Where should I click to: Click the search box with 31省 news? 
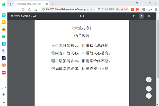tap(109, 9)
